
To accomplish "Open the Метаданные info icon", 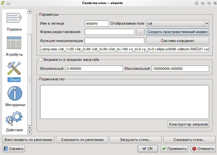I will tap(14, 94).
